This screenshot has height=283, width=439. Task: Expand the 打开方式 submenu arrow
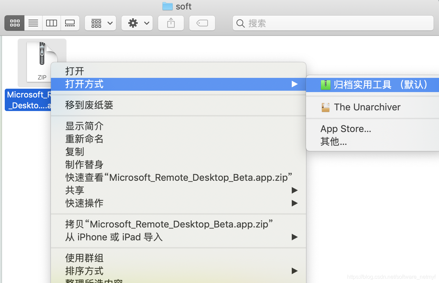coord(294,84)
